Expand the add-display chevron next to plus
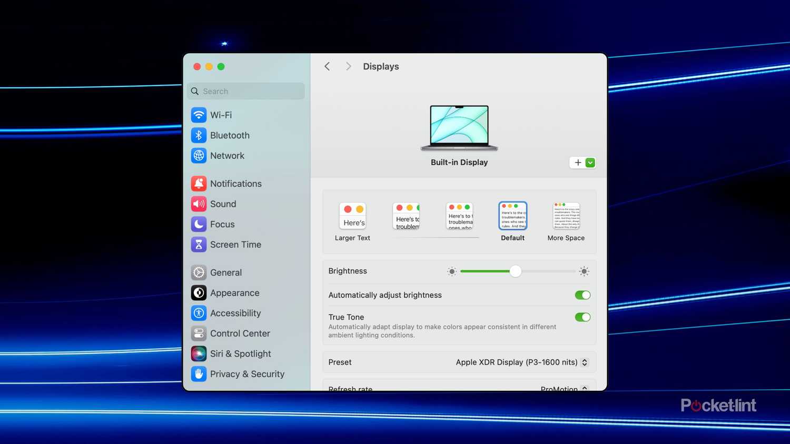 pyautogui.click(x=590, y=163)
